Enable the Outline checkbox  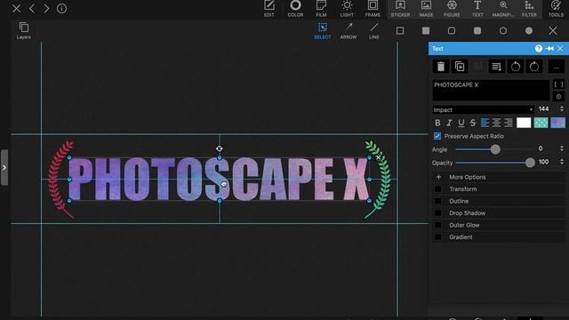tap(438, 201)
